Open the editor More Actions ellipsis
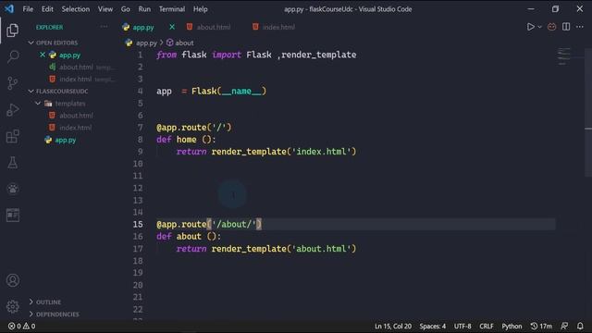Viewport: 592px width, 333px height. pos(580,27)
